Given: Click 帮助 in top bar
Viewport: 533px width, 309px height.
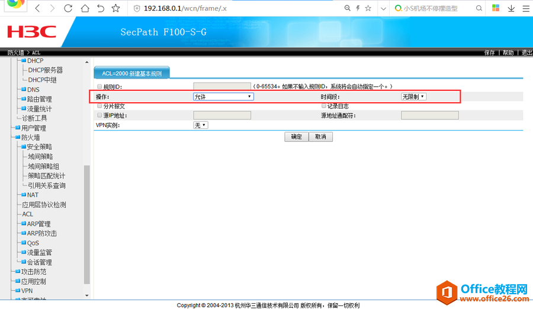Looking at the screenshot, I should 508,53.
